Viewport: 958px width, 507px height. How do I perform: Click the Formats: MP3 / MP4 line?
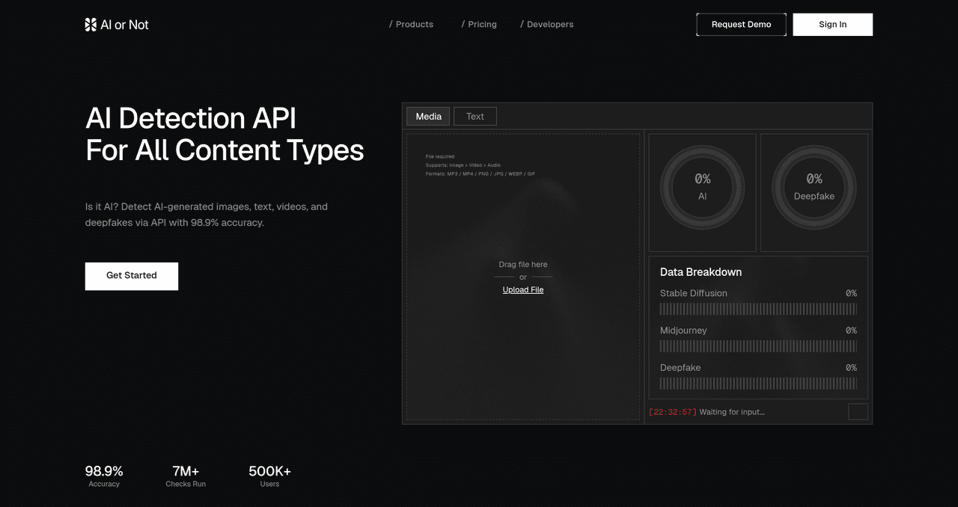pyautogui.click(x=480, y=174)
